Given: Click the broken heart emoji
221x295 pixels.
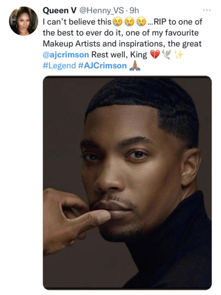Looking at the screenshot, I should click(x=155, y=55).
